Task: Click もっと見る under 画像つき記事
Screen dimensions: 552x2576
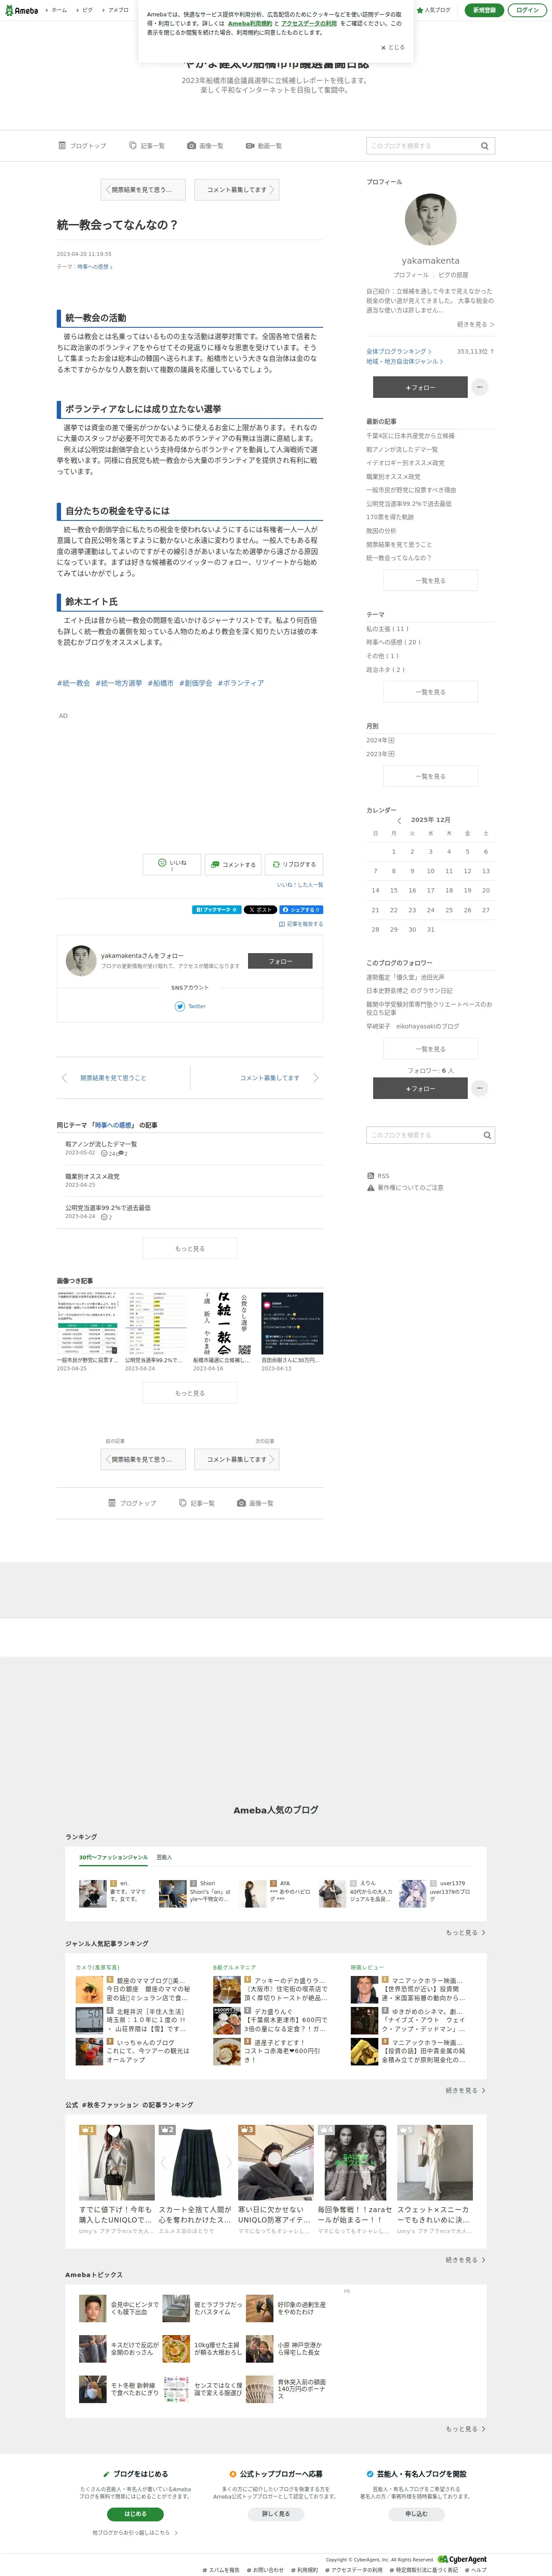Action: [x=190, y=1393]
